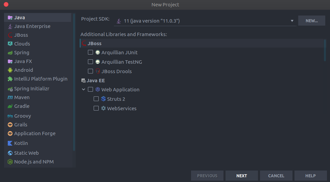This screenshot has width=330, height=182.
Task: Click the Application Forge icon
Action: coord(10,133)
